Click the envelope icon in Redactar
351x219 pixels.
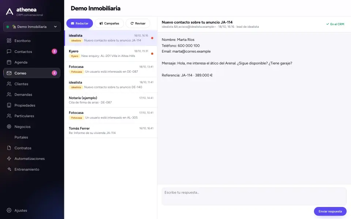tap(72, 23)
